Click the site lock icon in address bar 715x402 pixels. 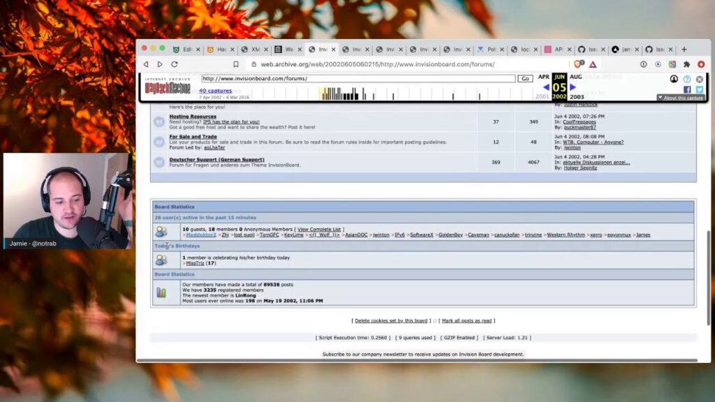254,64
